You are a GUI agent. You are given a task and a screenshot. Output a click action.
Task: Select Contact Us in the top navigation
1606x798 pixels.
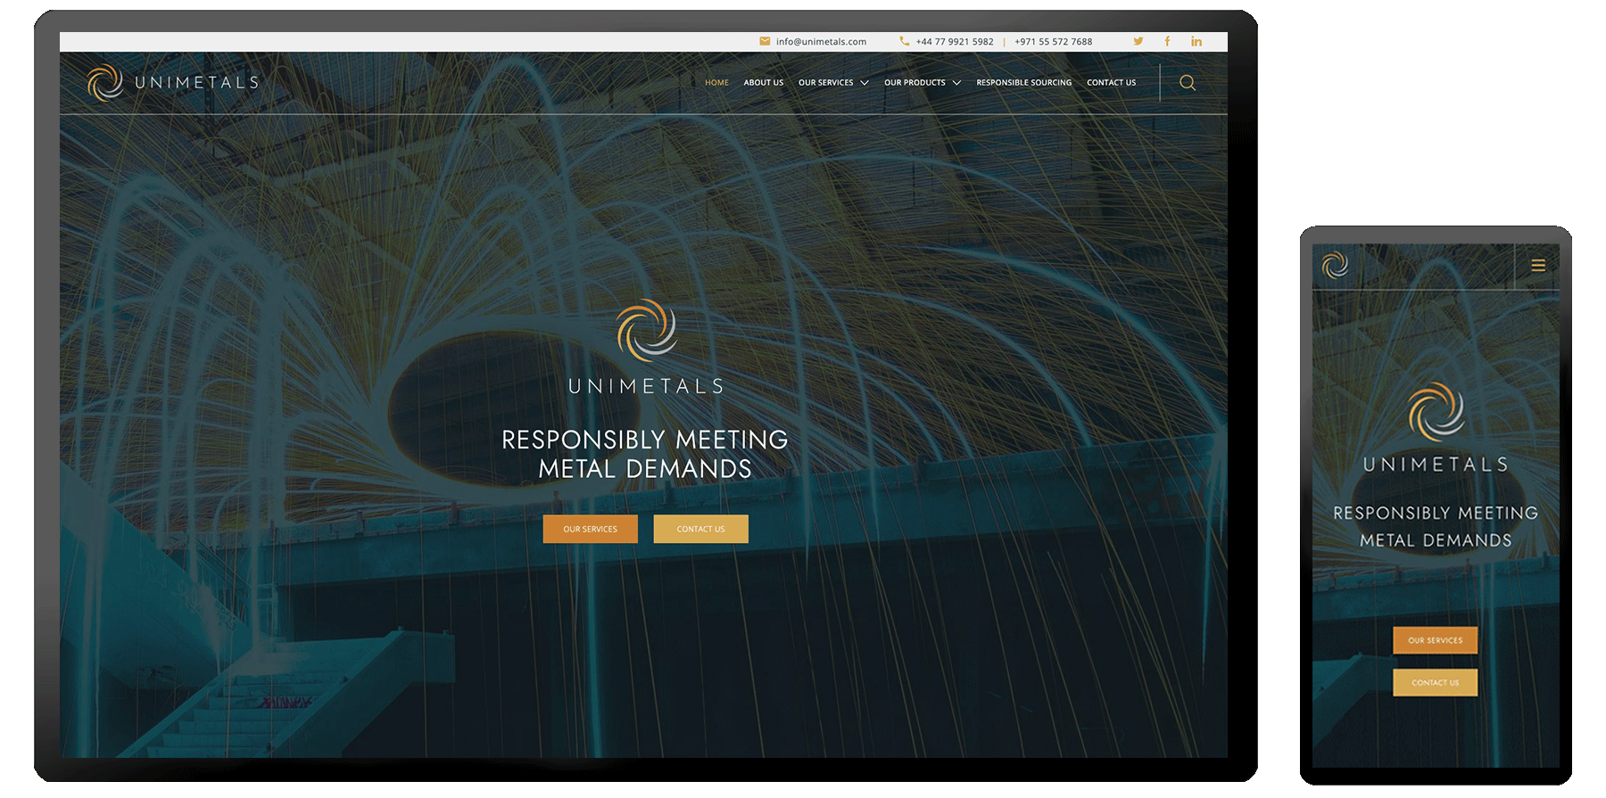(1111, 83)
